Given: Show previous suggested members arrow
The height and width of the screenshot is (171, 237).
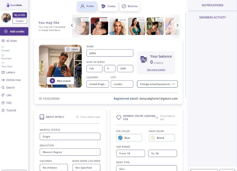Looking at the screenshot, I should (x=72, y=25).
